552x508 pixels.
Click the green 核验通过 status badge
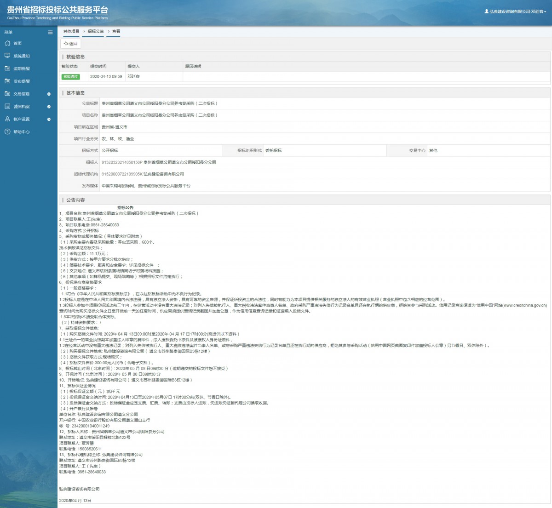(70, 77)
